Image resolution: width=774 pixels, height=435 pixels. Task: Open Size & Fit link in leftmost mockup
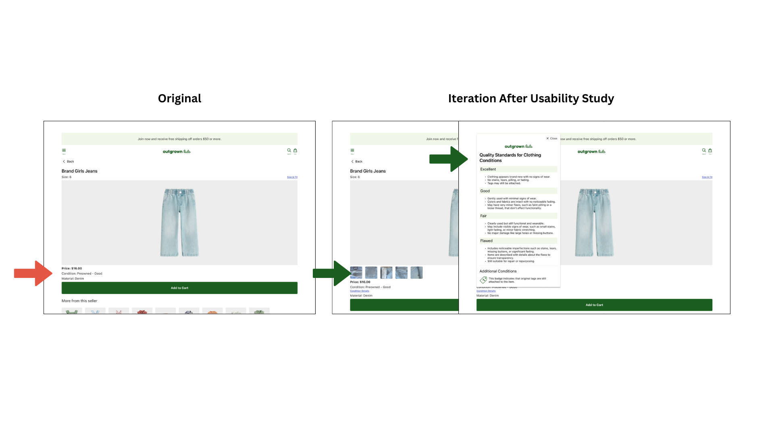[x=292, y=177]
